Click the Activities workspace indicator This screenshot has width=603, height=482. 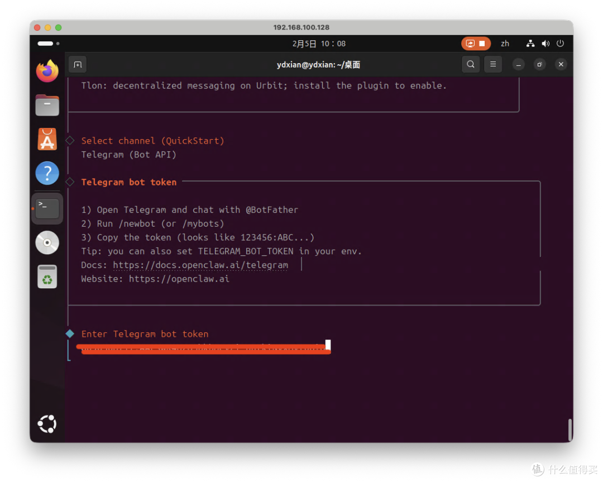(49, 44)
